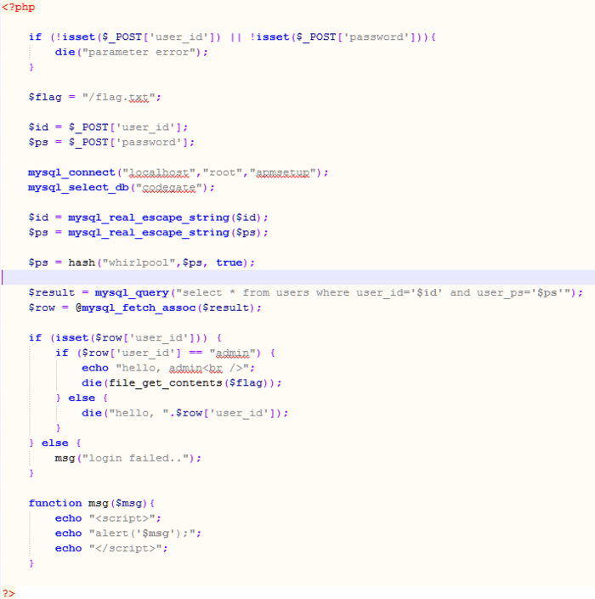Click the opening <?php tag

(19, 8)
